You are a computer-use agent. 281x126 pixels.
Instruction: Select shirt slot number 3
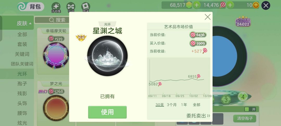click(x=226, y=100)
